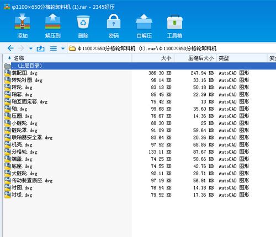Image resolution: width=276 pixels, height=237 pixels.
Task: Go back with the left arrow
Action: [10, 49]
